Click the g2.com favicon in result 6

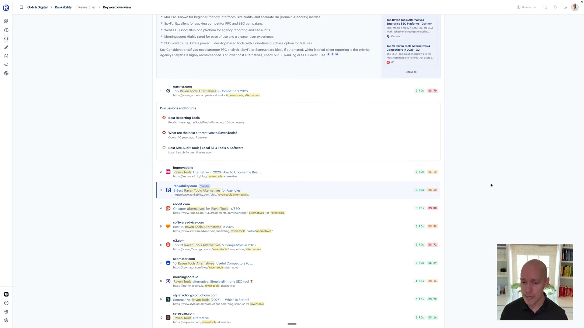click(168, 245)
